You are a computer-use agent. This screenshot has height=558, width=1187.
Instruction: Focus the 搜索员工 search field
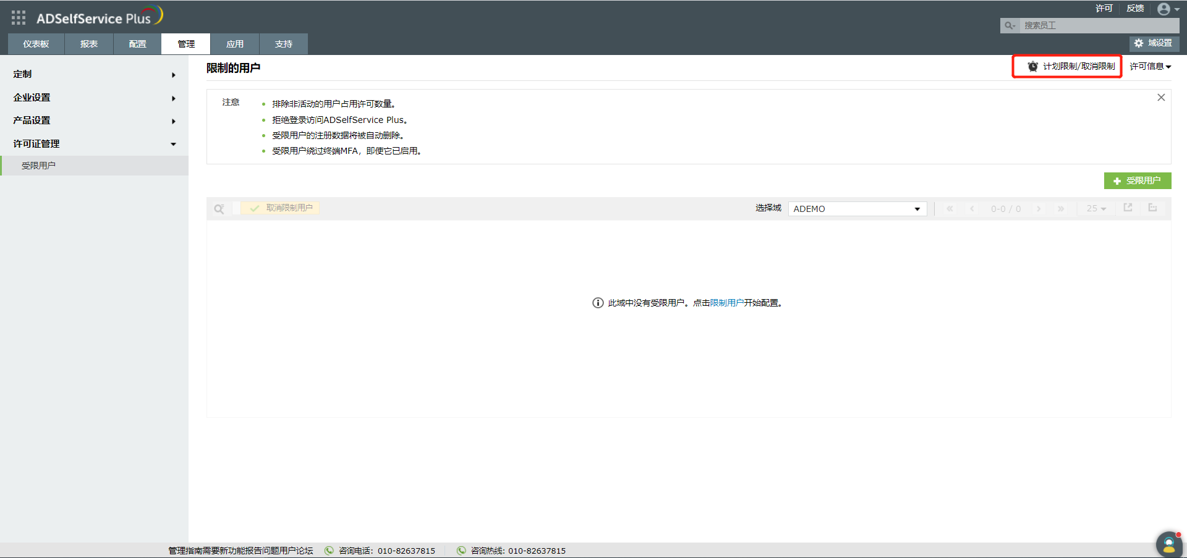click(x=1099, y=25)
